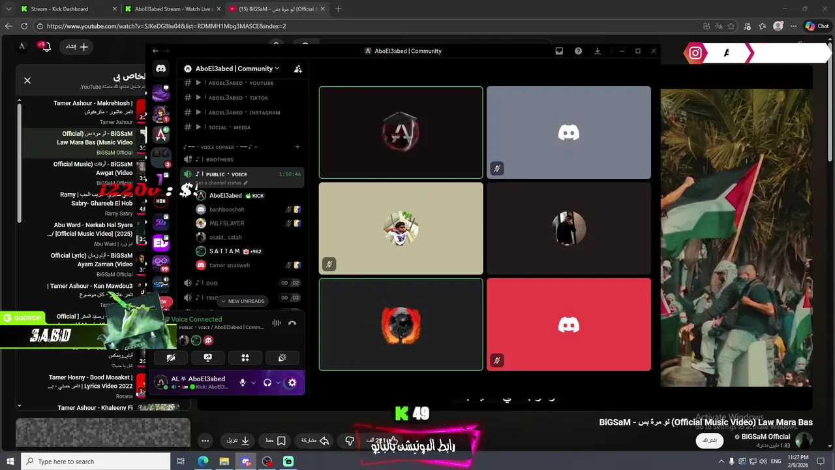Close the YouTube playlist panel

(x=27, y=80)
